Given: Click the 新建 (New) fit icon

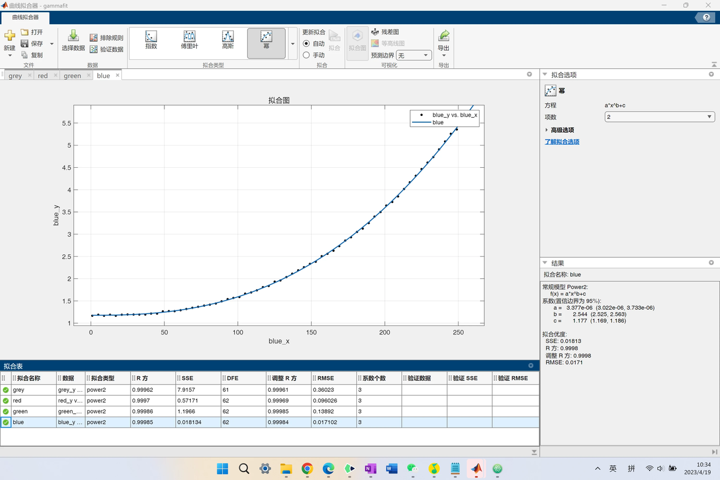Looking at the screenshot, I should click(10, 36).
